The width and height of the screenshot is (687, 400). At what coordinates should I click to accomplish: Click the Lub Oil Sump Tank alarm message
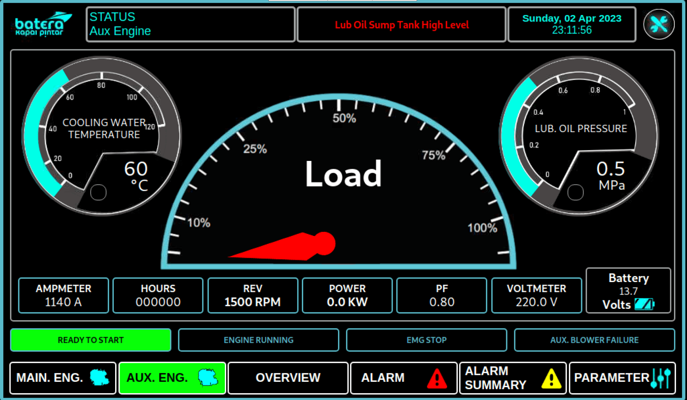click(401, 25)
